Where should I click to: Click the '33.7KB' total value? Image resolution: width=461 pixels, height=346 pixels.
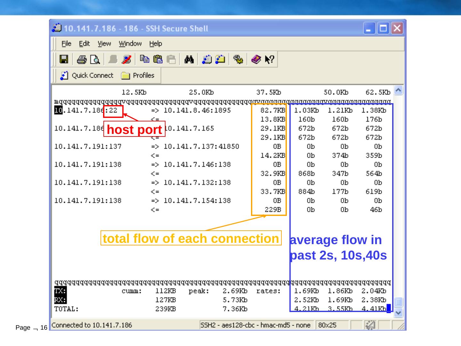273,192
